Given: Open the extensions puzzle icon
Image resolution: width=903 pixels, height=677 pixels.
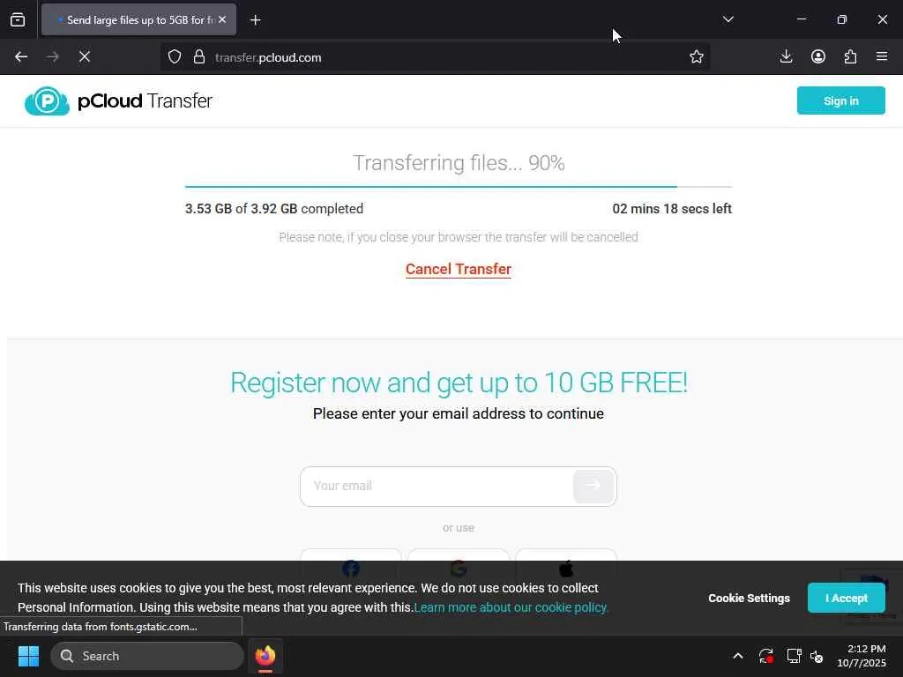Looking at the screenshot, I should pyautogui.click(x=850, y=56).
